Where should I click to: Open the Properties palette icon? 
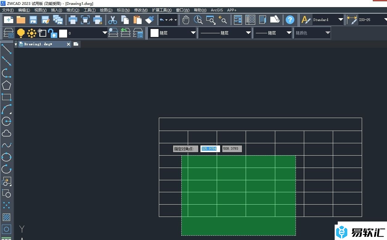click(x=238, y=20)
